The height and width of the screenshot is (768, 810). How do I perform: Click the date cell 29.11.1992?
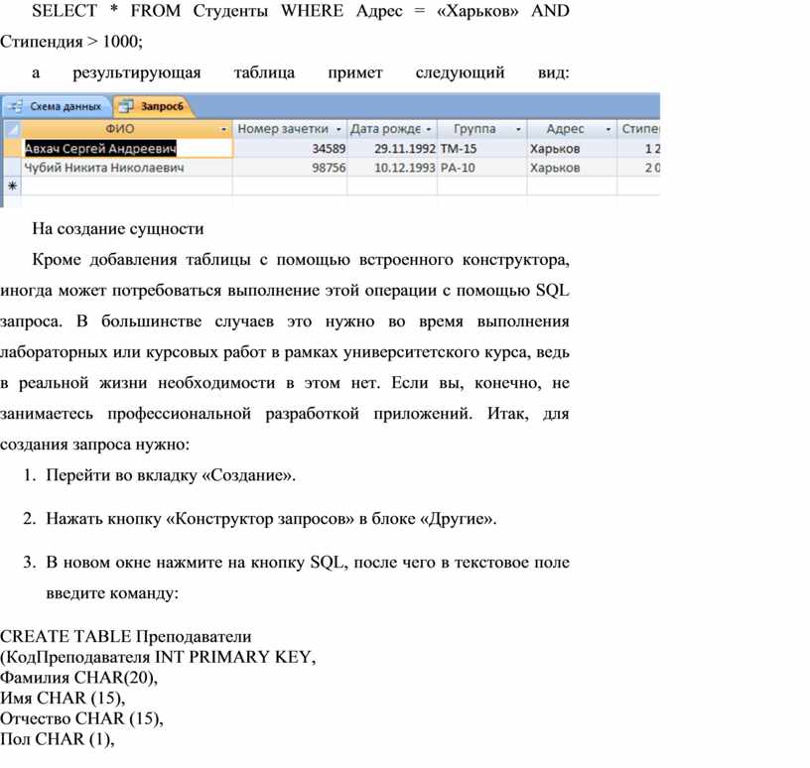coord(392,148)
